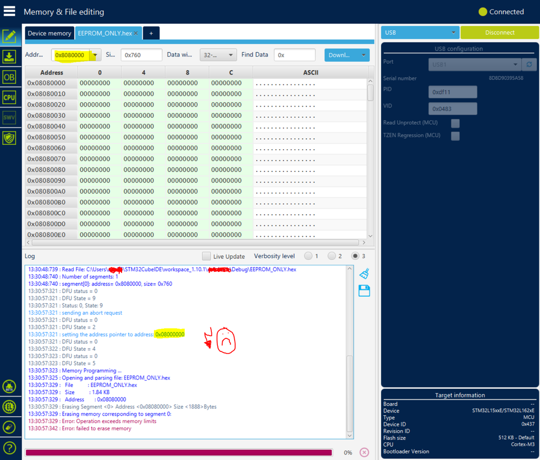Open the data width 32-bit dropdown
This screenshot has height=460, width=540.
[x=218, y=55]
